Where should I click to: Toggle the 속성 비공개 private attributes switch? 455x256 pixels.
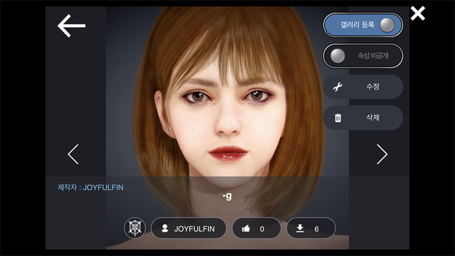[x=363, y=56]
